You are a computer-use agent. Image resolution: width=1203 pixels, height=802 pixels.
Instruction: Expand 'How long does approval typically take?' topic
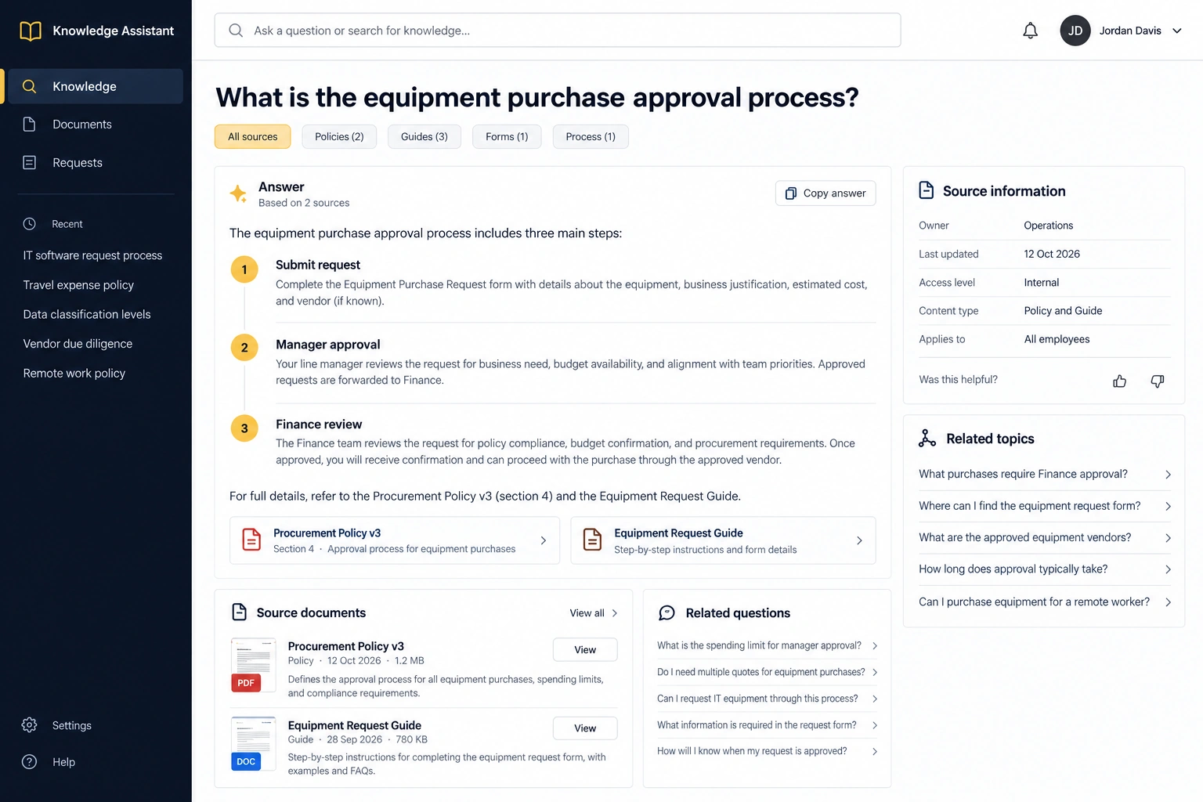1045,569
